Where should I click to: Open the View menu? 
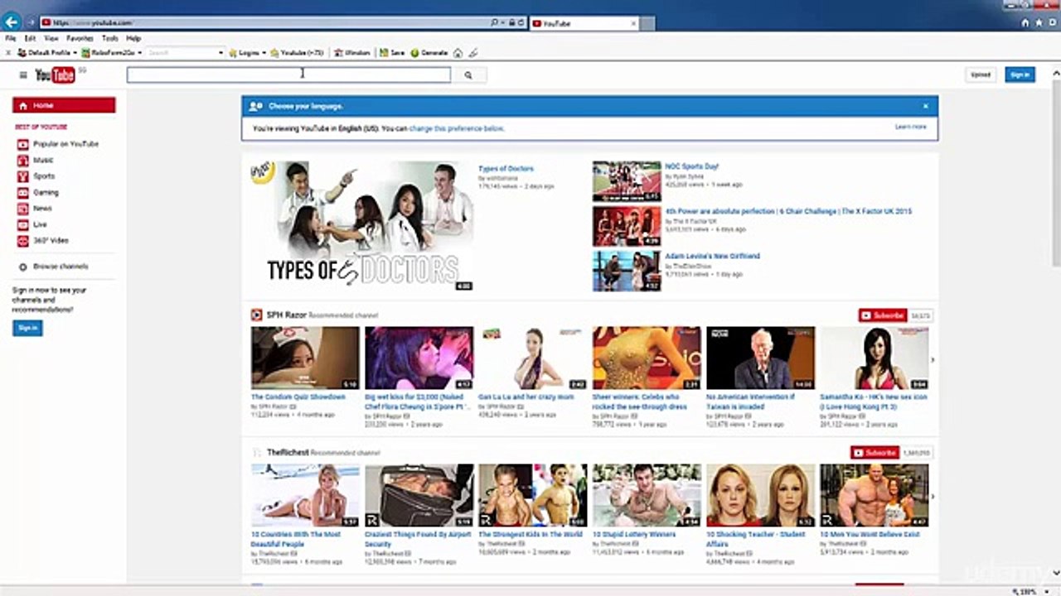[x=51, y=38]
